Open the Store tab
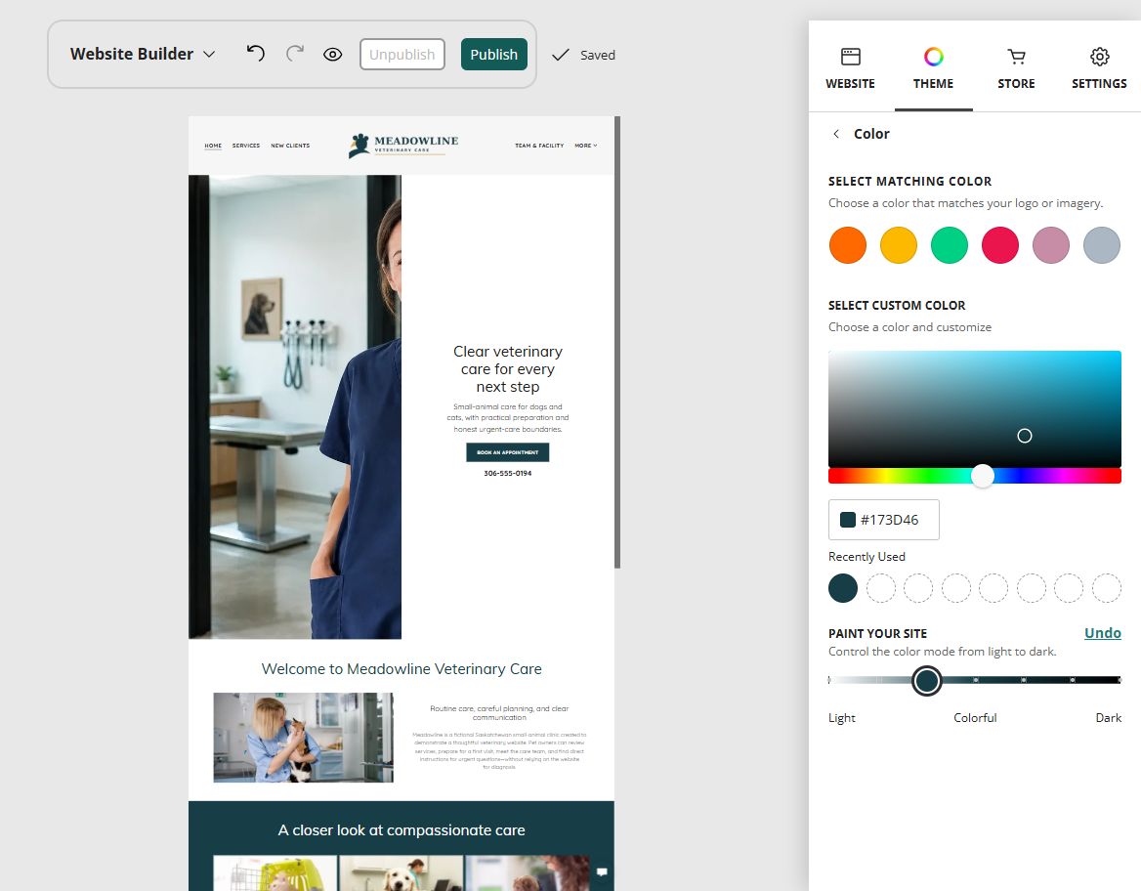Viewport: 1141px width, 891px height. pos(1016,69)
